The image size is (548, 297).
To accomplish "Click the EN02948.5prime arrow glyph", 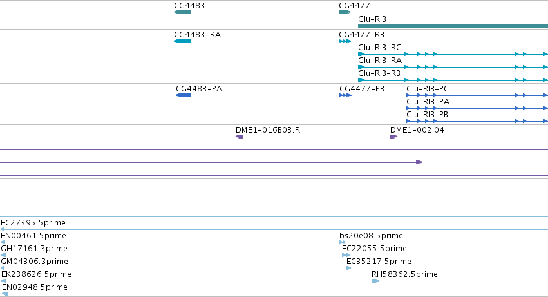I will (x=5, y=294).
